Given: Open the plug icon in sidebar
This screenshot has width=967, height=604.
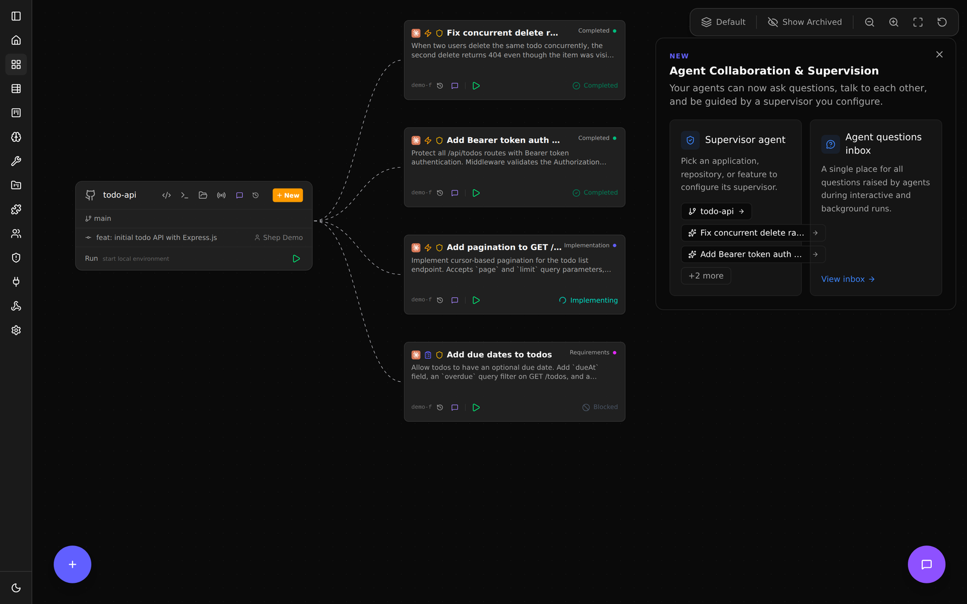Looking at the screenshot, I should pos(16,282).
